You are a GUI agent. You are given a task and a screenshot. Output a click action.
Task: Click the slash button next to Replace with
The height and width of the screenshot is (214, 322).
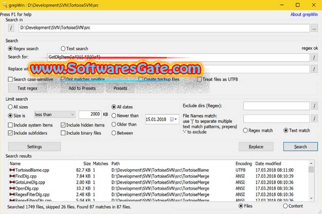pos(314,69)
